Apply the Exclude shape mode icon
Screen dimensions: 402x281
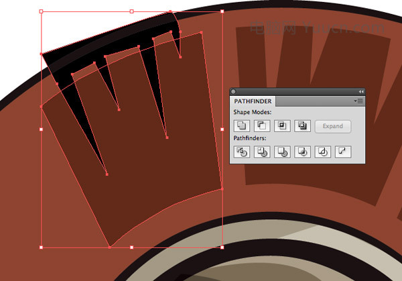pyautogui.click(x=302, y=125)
